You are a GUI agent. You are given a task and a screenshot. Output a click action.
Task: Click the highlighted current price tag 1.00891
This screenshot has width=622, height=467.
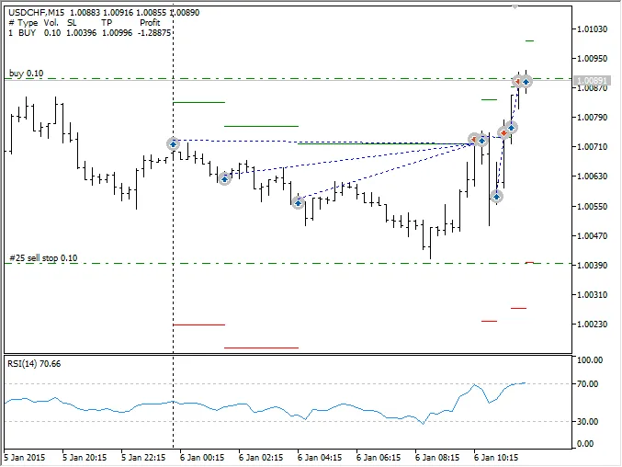(592, 81)
